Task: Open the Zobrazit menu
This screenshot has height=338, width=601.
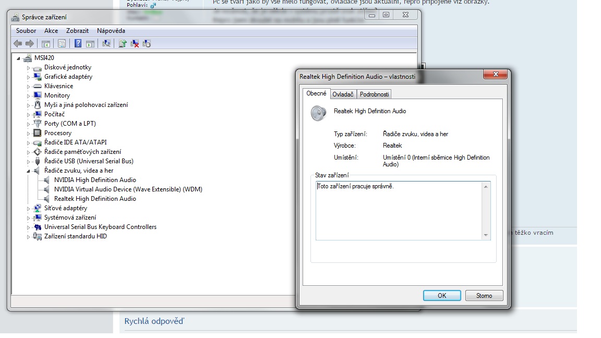Action: pyautogui.click(x=77, y=31)
